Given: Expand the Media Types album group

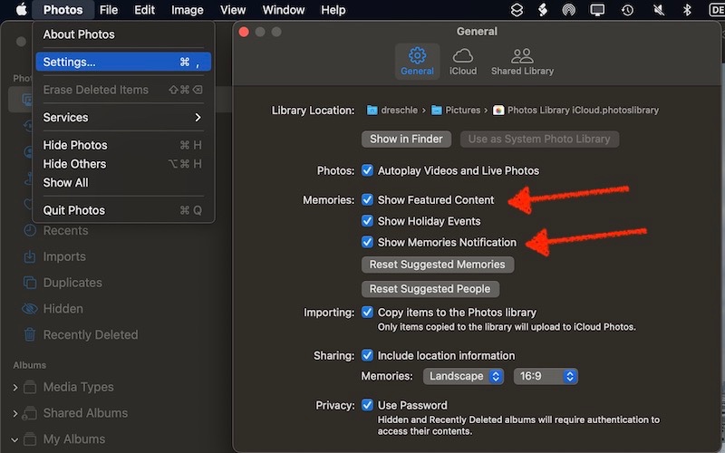Looking at the screenshot, I should (x=15, y=388).
